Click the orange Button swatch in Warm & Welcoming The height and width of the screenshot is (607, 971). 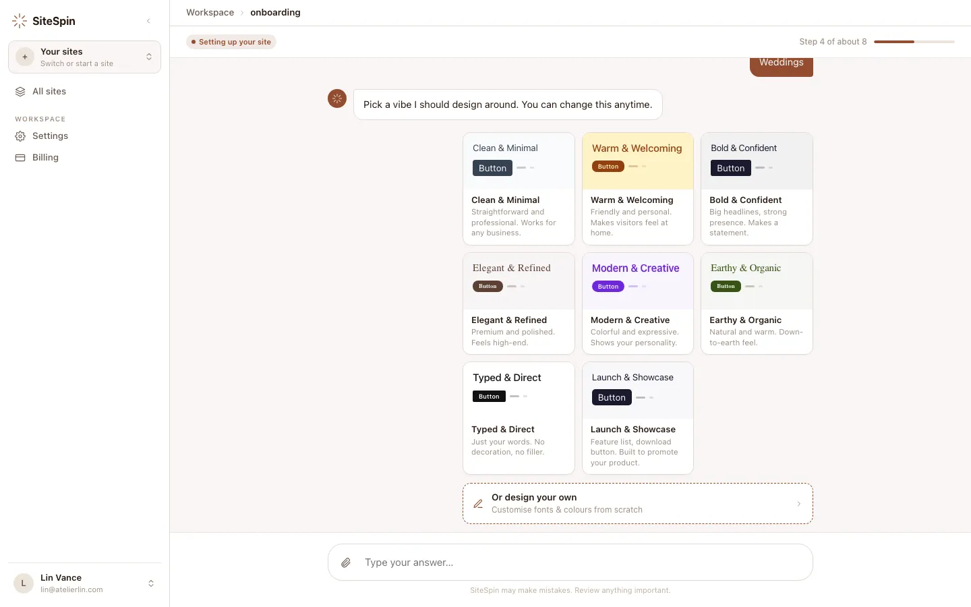click(608, 167)
